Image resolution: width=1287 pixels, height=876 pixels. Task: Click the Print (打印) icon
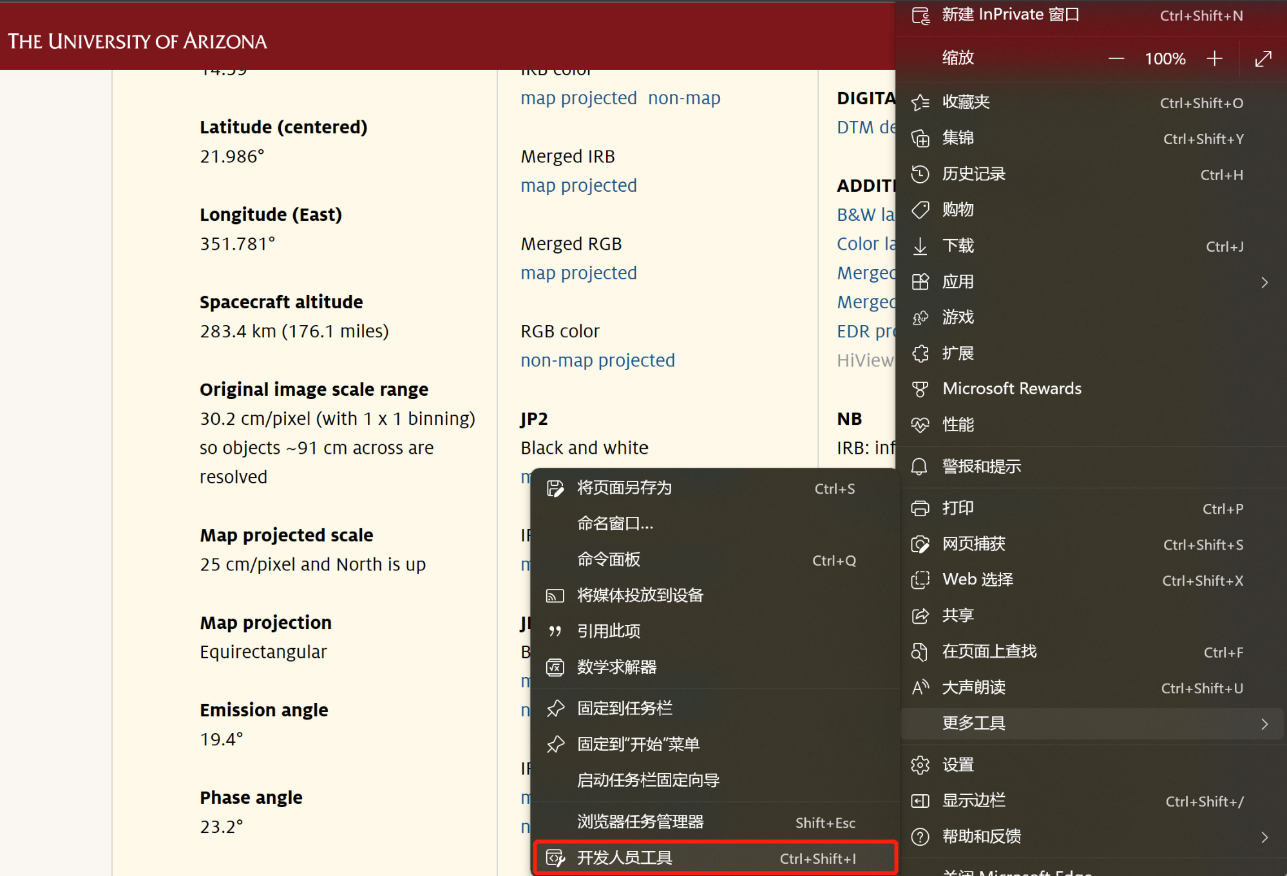(x=920, y=508)
